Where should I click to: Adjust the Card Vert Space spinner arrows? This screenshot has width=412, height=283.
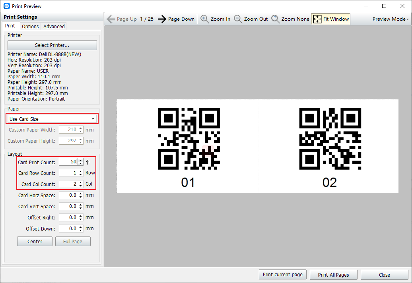[81, 206]
